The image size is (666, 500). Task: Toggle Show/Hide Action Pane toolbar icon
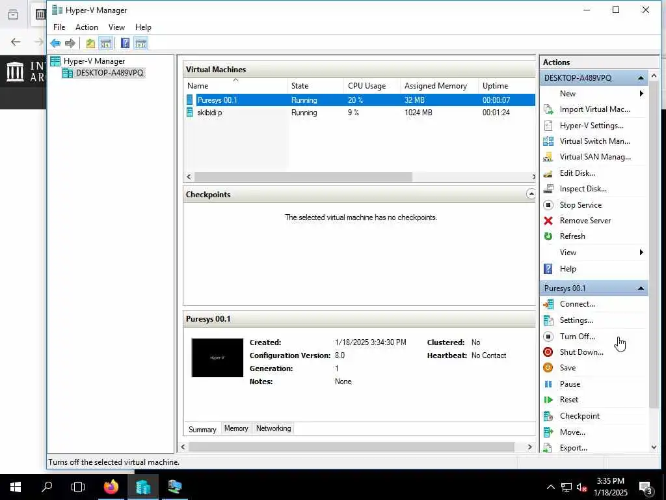pos(140,43)
